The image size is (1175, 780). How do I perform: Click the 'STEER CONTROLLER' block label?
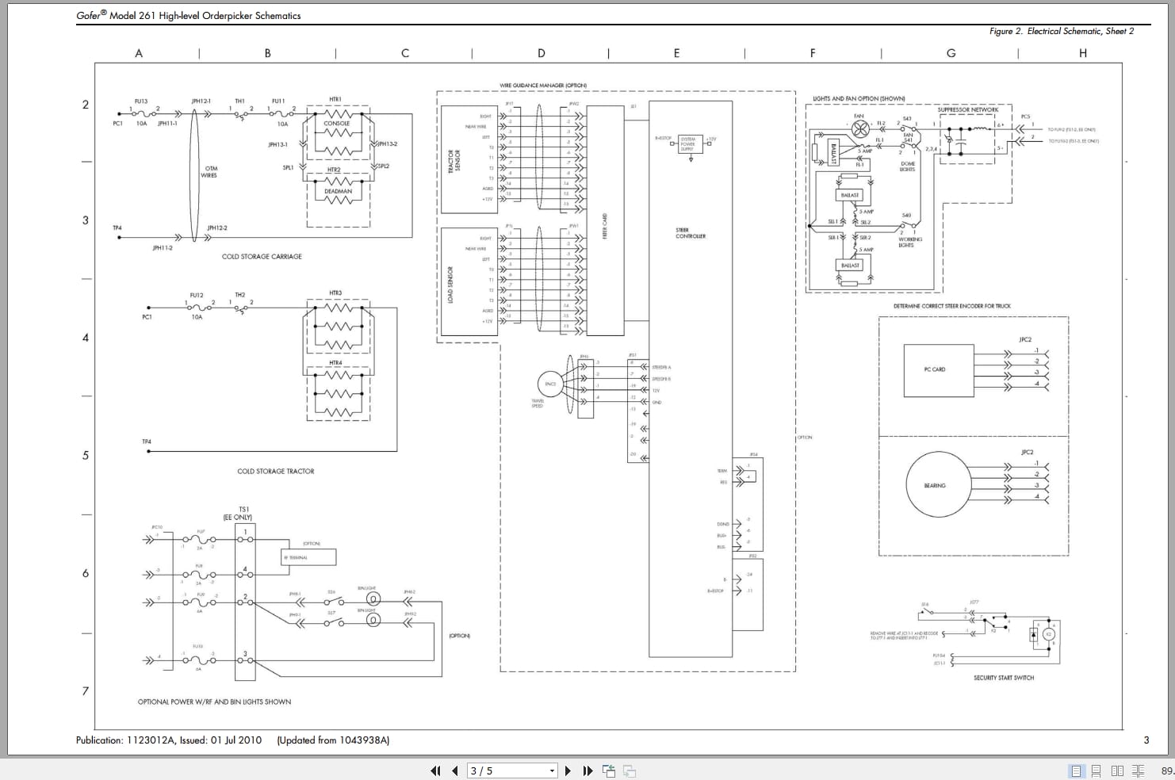690,233
